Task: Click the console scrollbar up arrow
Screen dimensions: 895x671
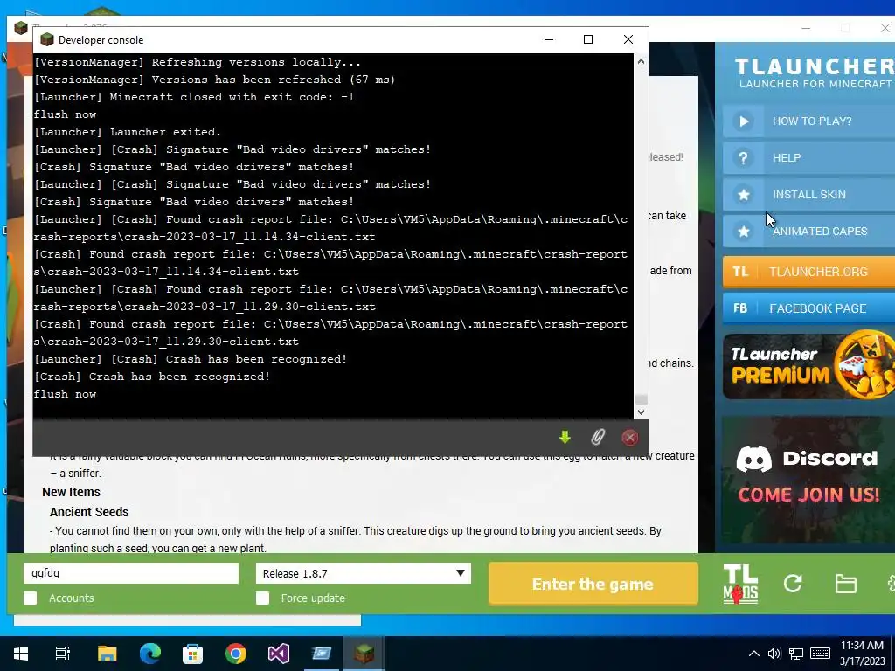Action: 641,61
